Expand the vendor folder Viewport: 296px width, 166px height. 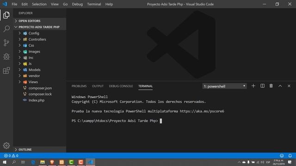pyautogui.click(x=40, y=76)
